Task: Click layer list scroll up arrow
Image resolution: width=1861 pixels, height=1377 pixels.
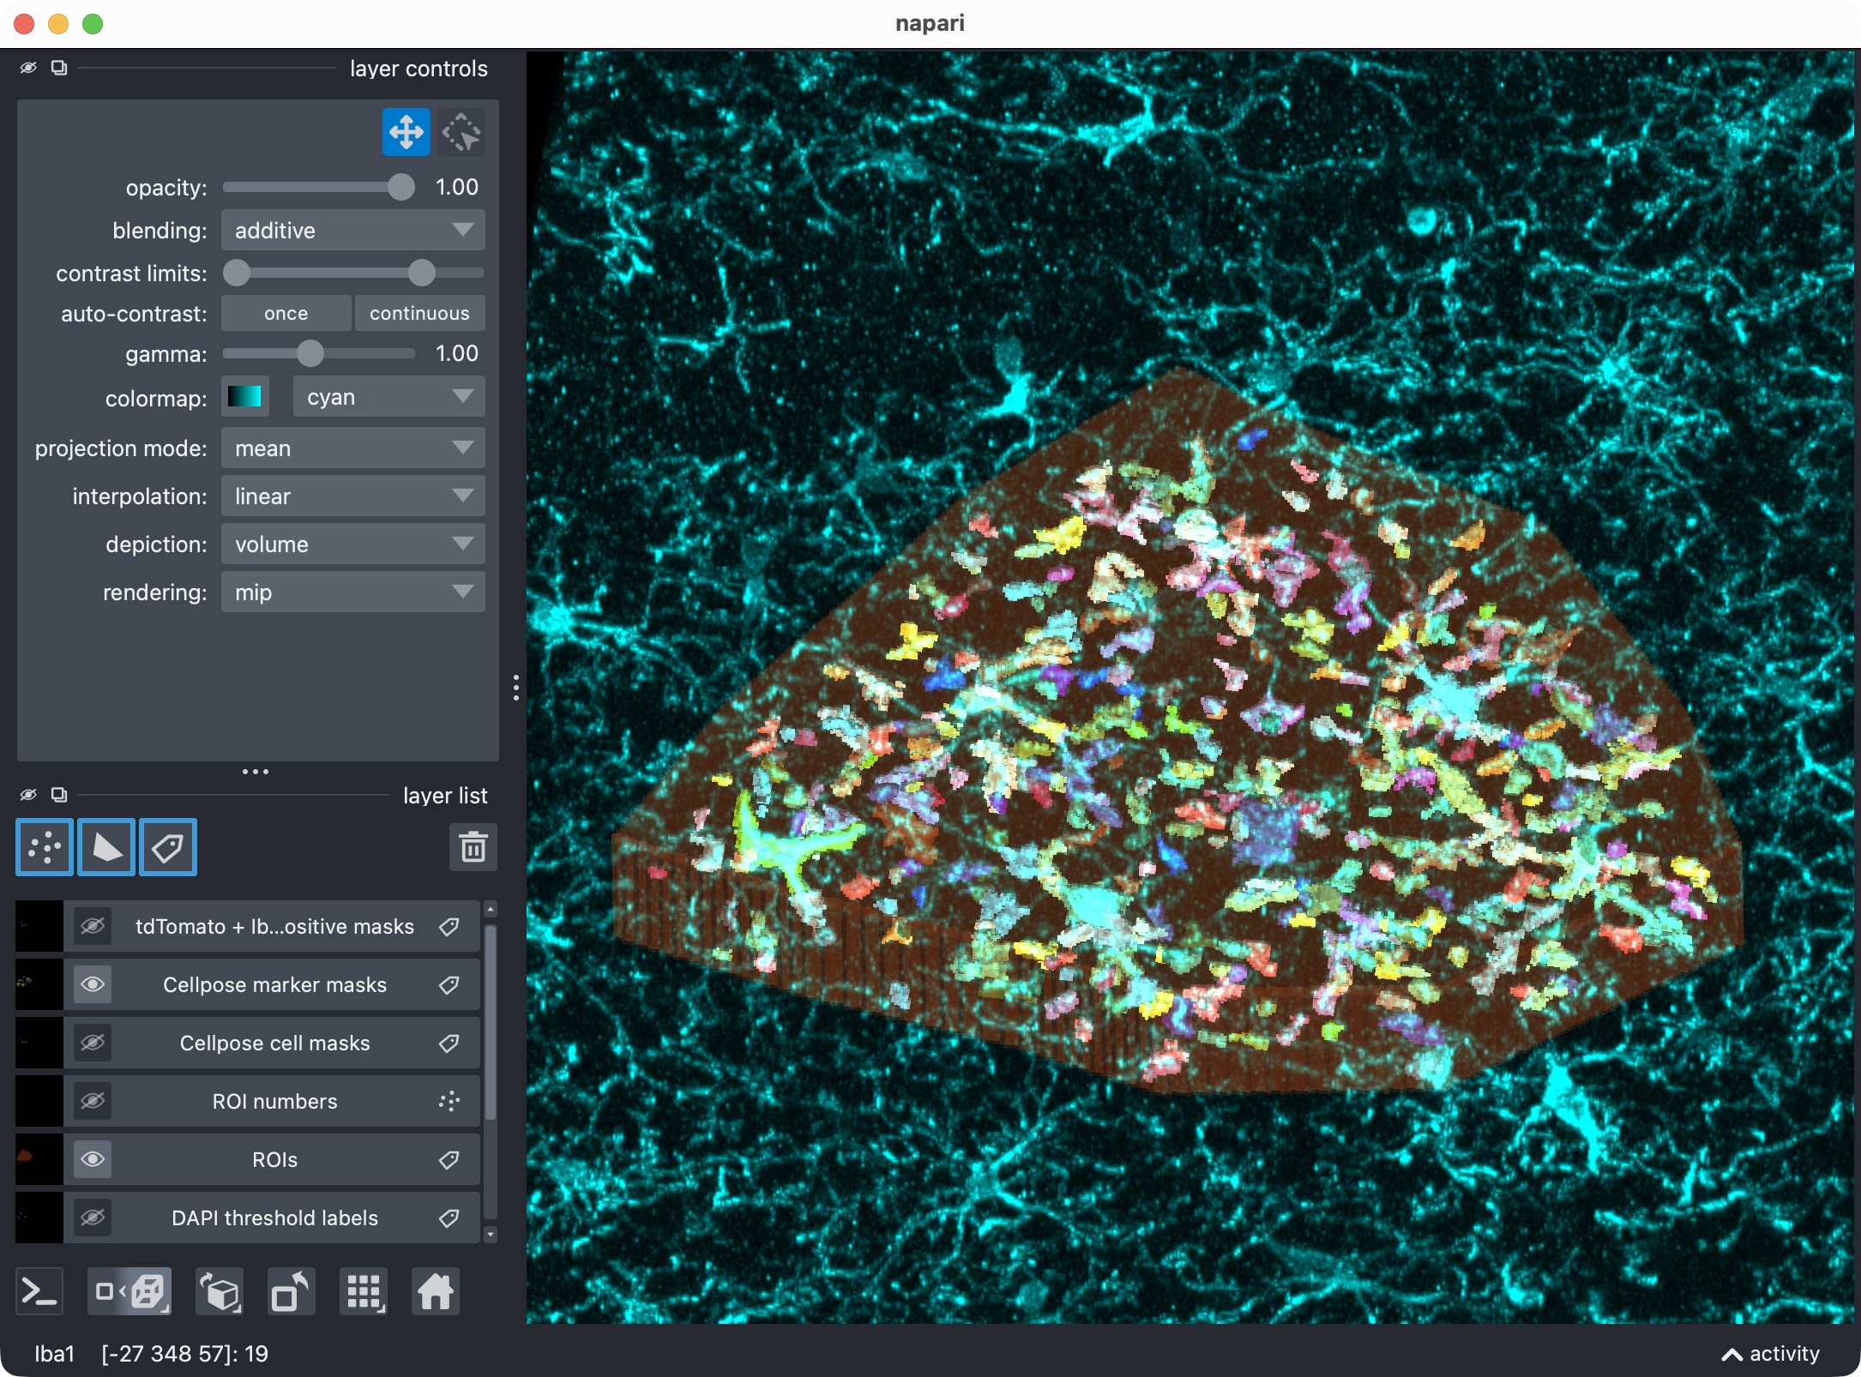Action: coord(491,909)
